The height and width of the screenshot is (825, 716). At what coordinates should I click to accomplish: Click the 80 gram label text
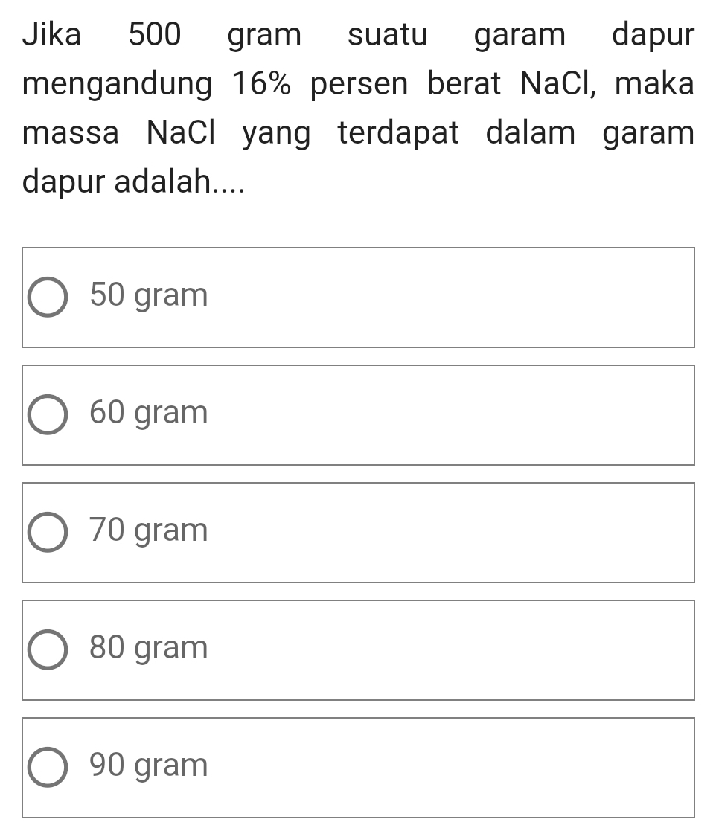point(148,649)
